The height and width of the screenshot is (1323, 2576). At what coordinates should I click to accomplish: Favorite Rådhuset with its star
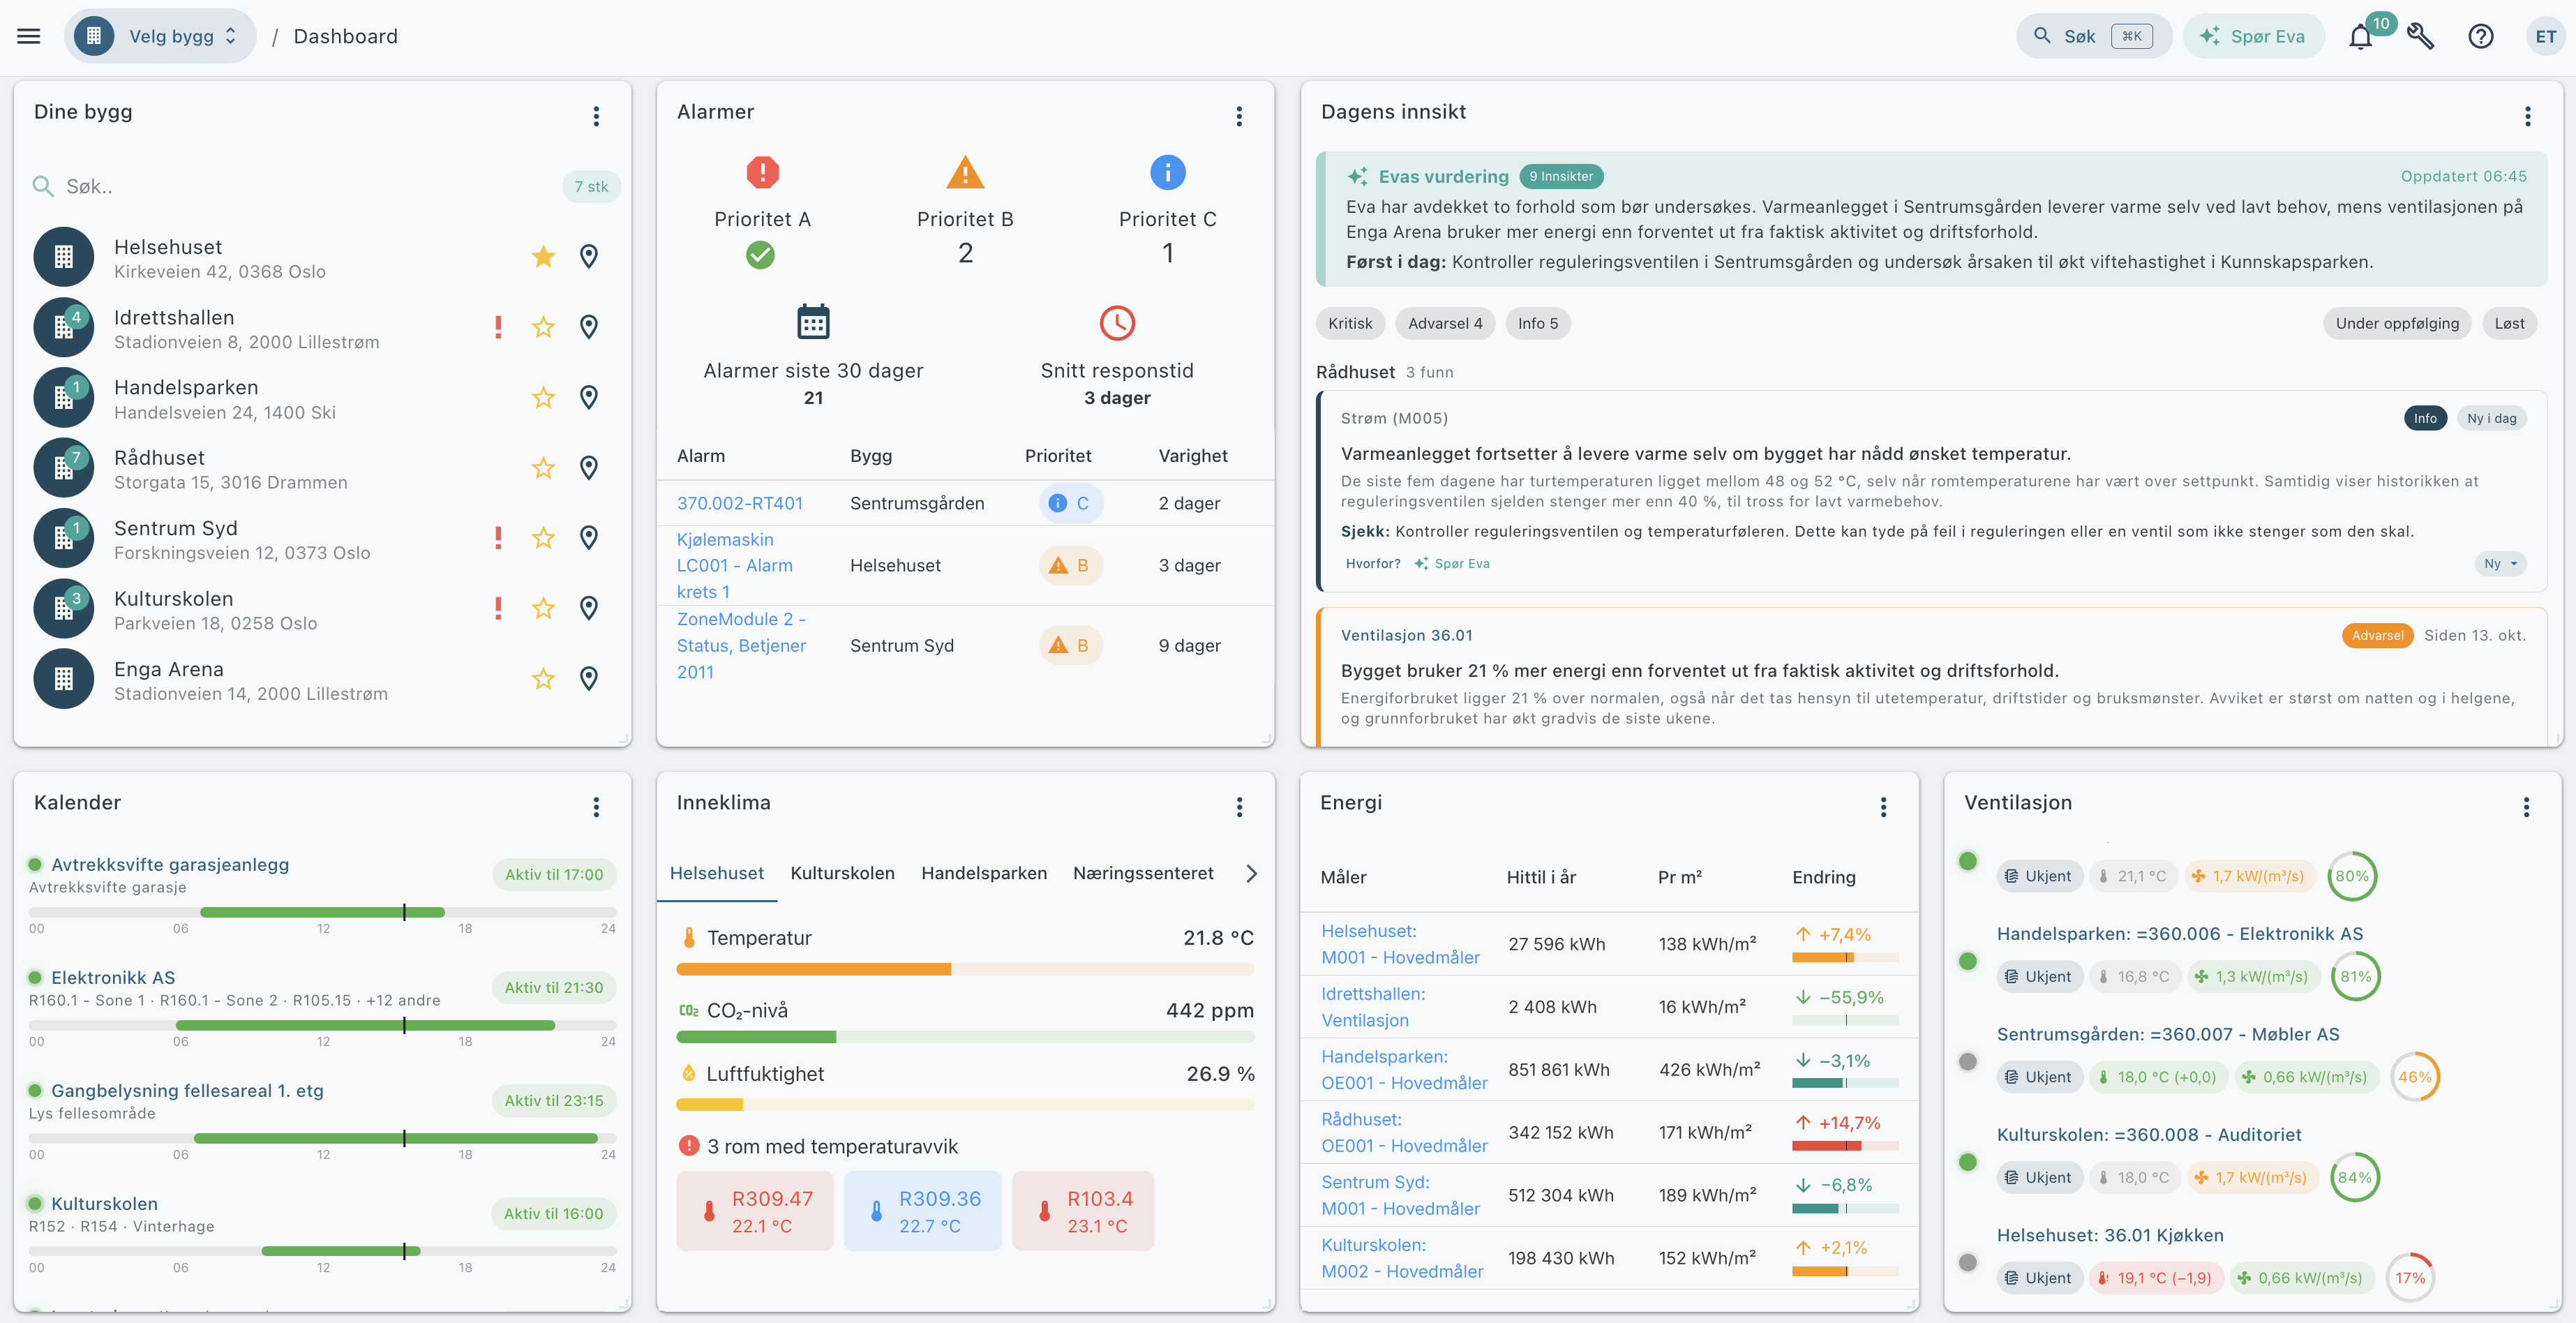543,468
